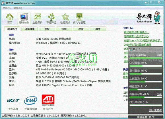This screenshot has height=119, width=165.
Task: Open the 监控保护 monitoring icon
Action: 37,19
